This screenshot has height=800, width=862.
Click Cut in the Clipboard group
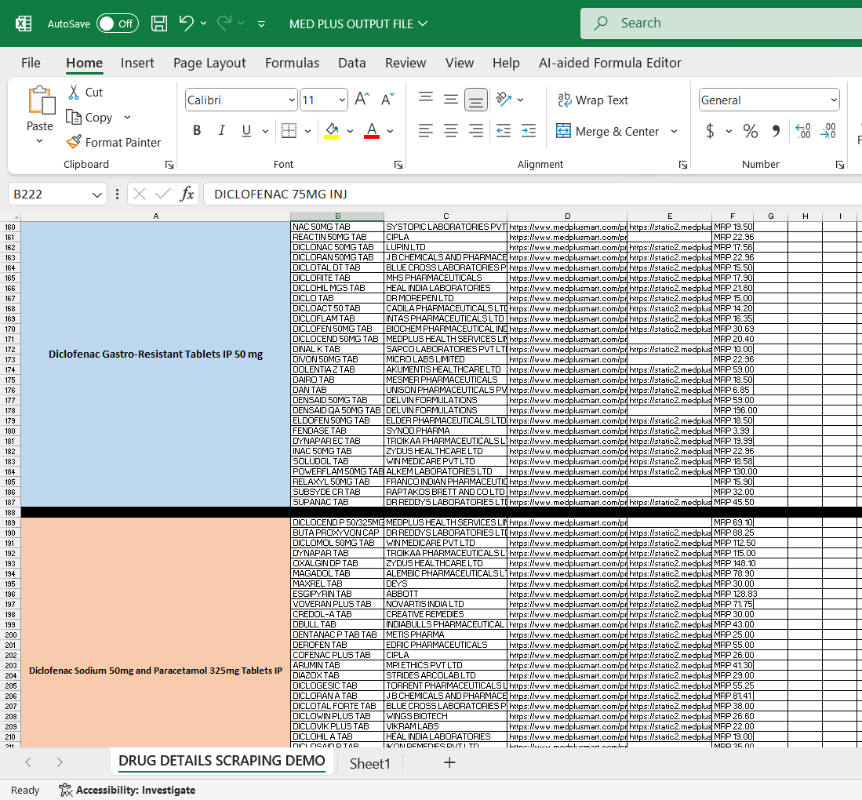tap(85, 93)
